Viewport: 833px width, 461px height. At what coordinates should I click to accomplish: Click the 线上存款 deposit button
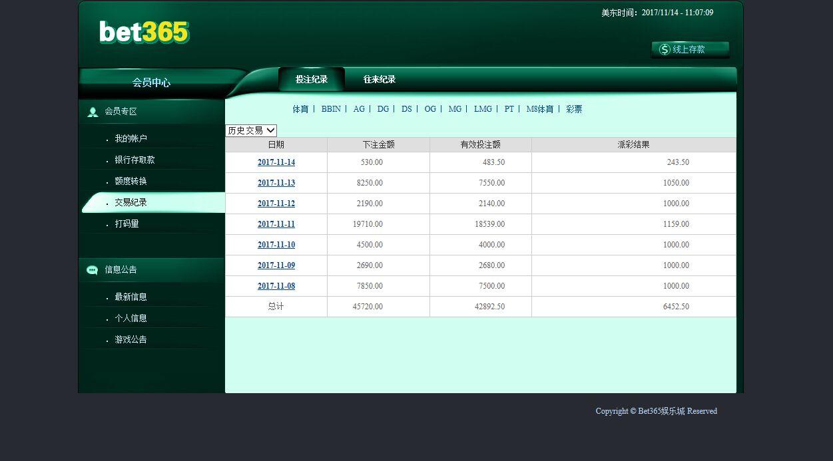690,49
